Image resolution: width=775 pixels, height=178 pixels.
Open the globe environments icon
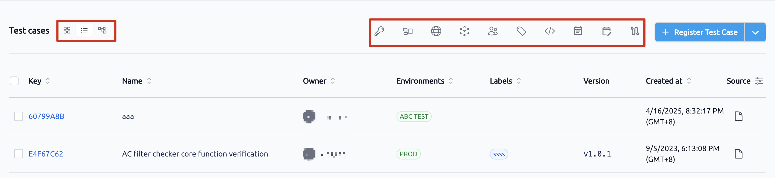[x=436, y=31]
